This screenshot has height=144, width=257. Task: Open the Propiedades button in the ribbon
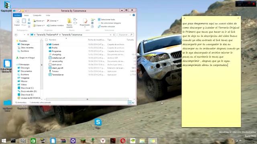(85, 22)
